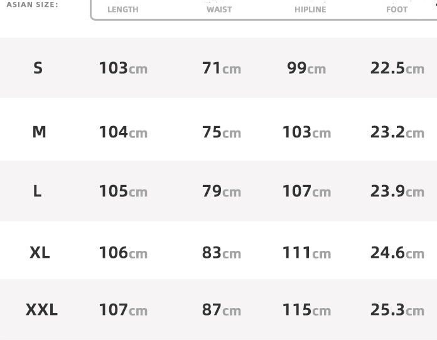The height and width of the screenshot is (340, 437).
Task: Click the 103cm length value for S
Action: [123, 68]
